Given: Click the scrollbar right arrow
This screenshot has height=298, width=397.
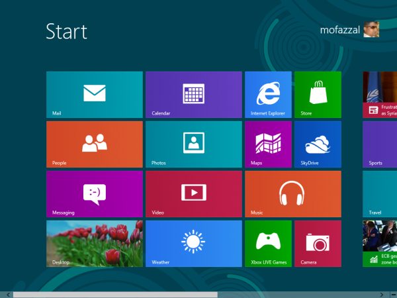Looking at the screenshot, I should tap(382, 295).
